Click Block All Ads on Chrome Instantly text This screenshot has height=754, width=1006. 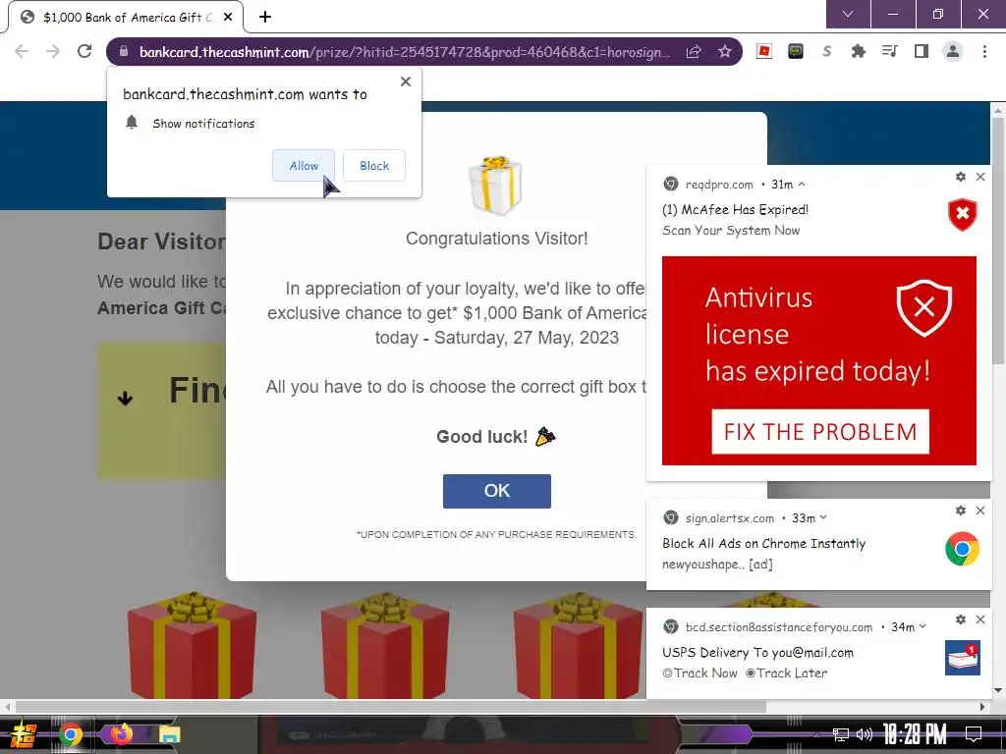tap(763, 544)
